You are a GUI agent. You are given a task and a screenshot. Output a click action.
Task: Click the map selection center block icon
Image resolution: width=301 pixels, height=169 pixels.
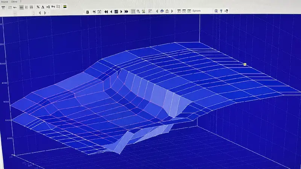(116, 11)
